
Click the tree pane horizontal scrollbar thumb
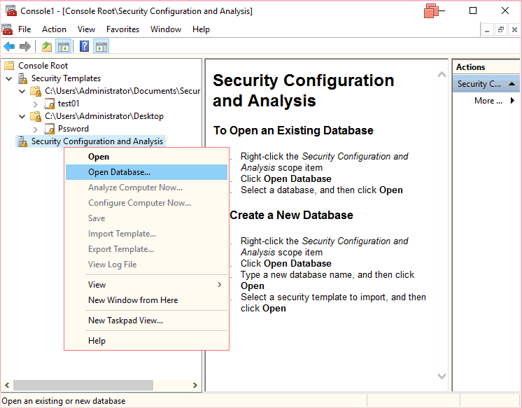point(83,386)
